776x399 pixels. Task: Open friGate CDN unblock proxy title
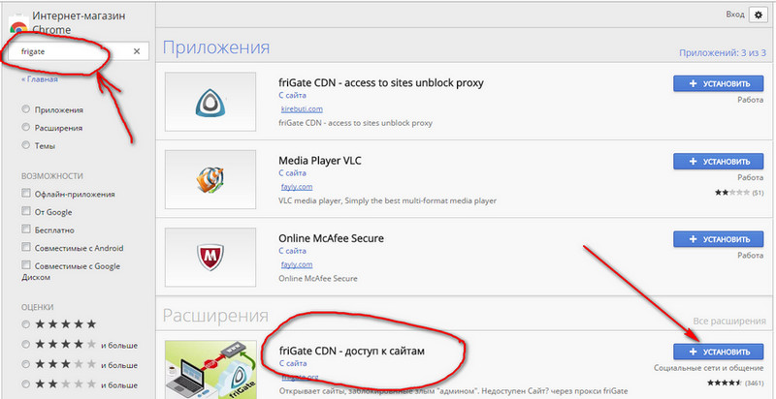pyautogui.click(x=381, y=82)
